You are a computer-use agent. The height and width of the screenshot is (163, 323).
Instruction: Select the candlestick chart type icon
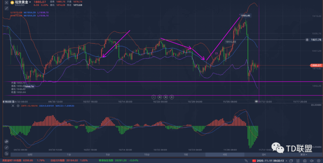(x=6, y=141)
